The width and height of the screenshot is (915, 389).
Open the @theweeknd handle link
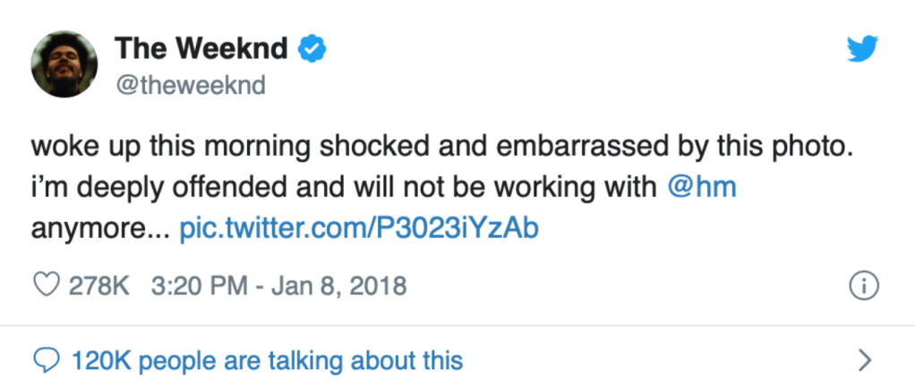[190, 84]
